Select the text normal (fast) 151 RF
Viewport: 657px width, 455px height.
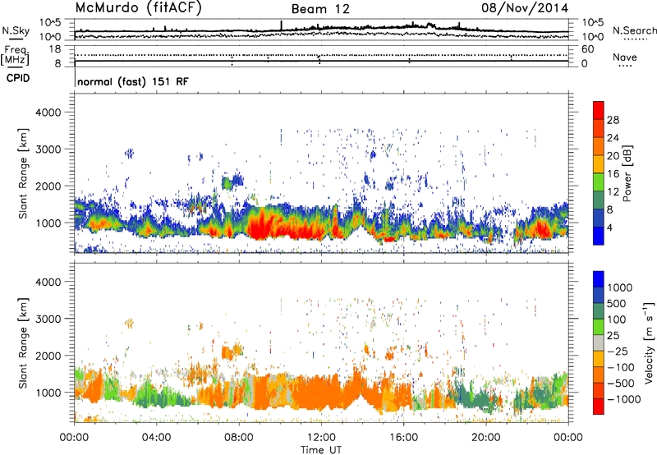click(133, 81)
